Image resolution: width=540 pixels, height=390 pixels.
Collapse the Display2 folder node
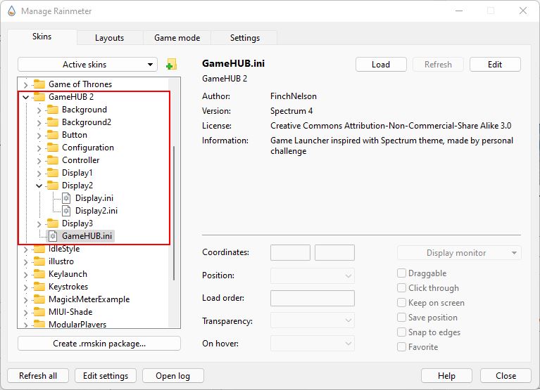(x=39, y=186)
